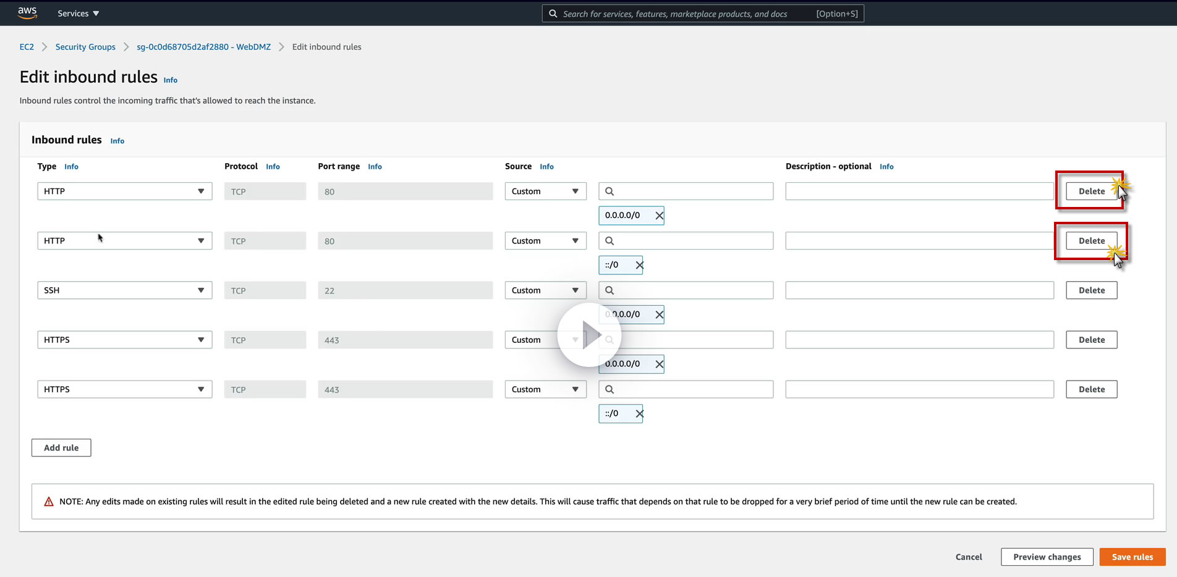Remove ::/0 source from last HTTPS rule
Image resolution: width=1177 pixels, height=577 pixels.
[639, 413]
